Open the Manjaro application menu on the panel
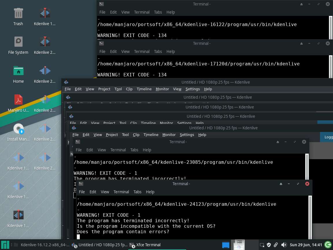333x250 pixels. click(x=5, y=245)
